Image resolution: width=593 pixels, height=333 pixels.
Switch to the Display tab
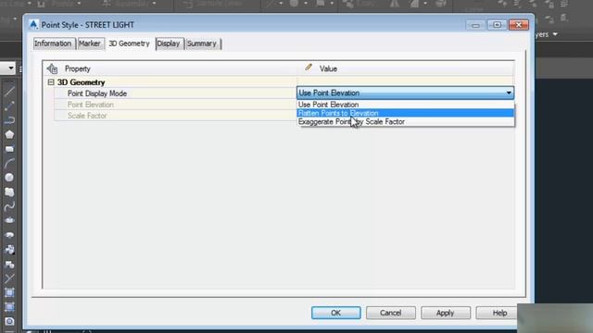[169, 43]
